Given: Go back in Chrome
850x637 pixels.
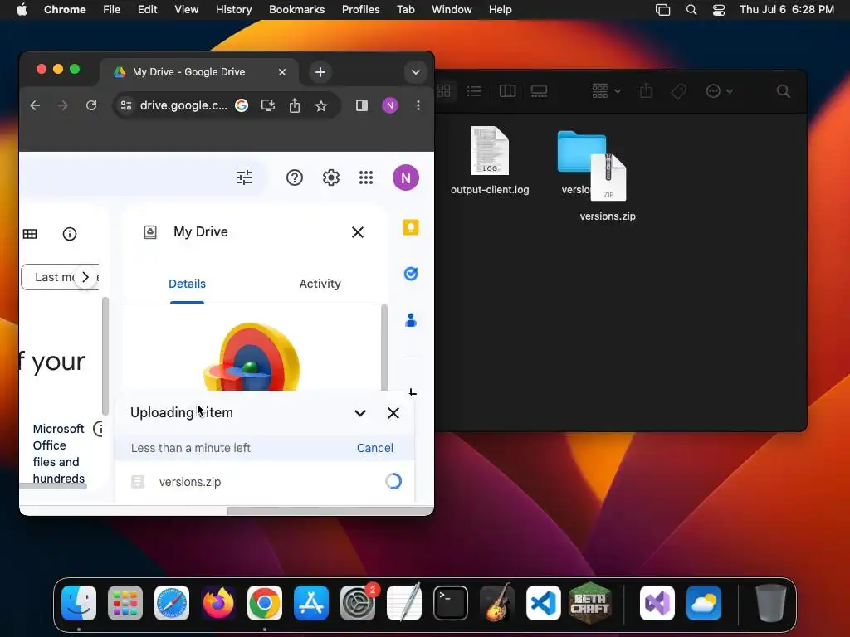Looking at the screenshot, I should click(35, 105).
